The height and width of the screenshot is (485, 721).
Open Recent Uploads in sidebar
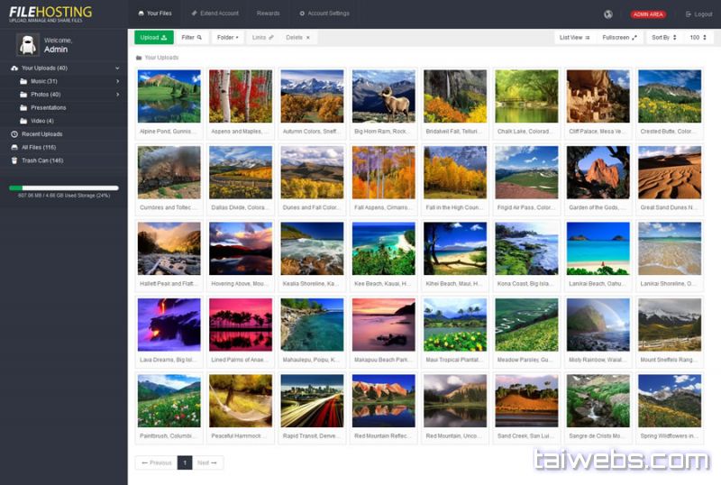tap(41, 134)
